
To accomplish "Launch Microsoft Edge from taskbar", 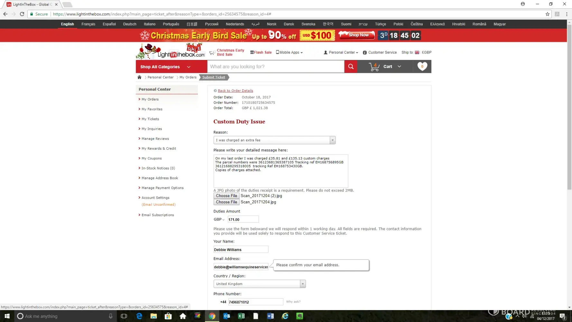I will point(139,316).
